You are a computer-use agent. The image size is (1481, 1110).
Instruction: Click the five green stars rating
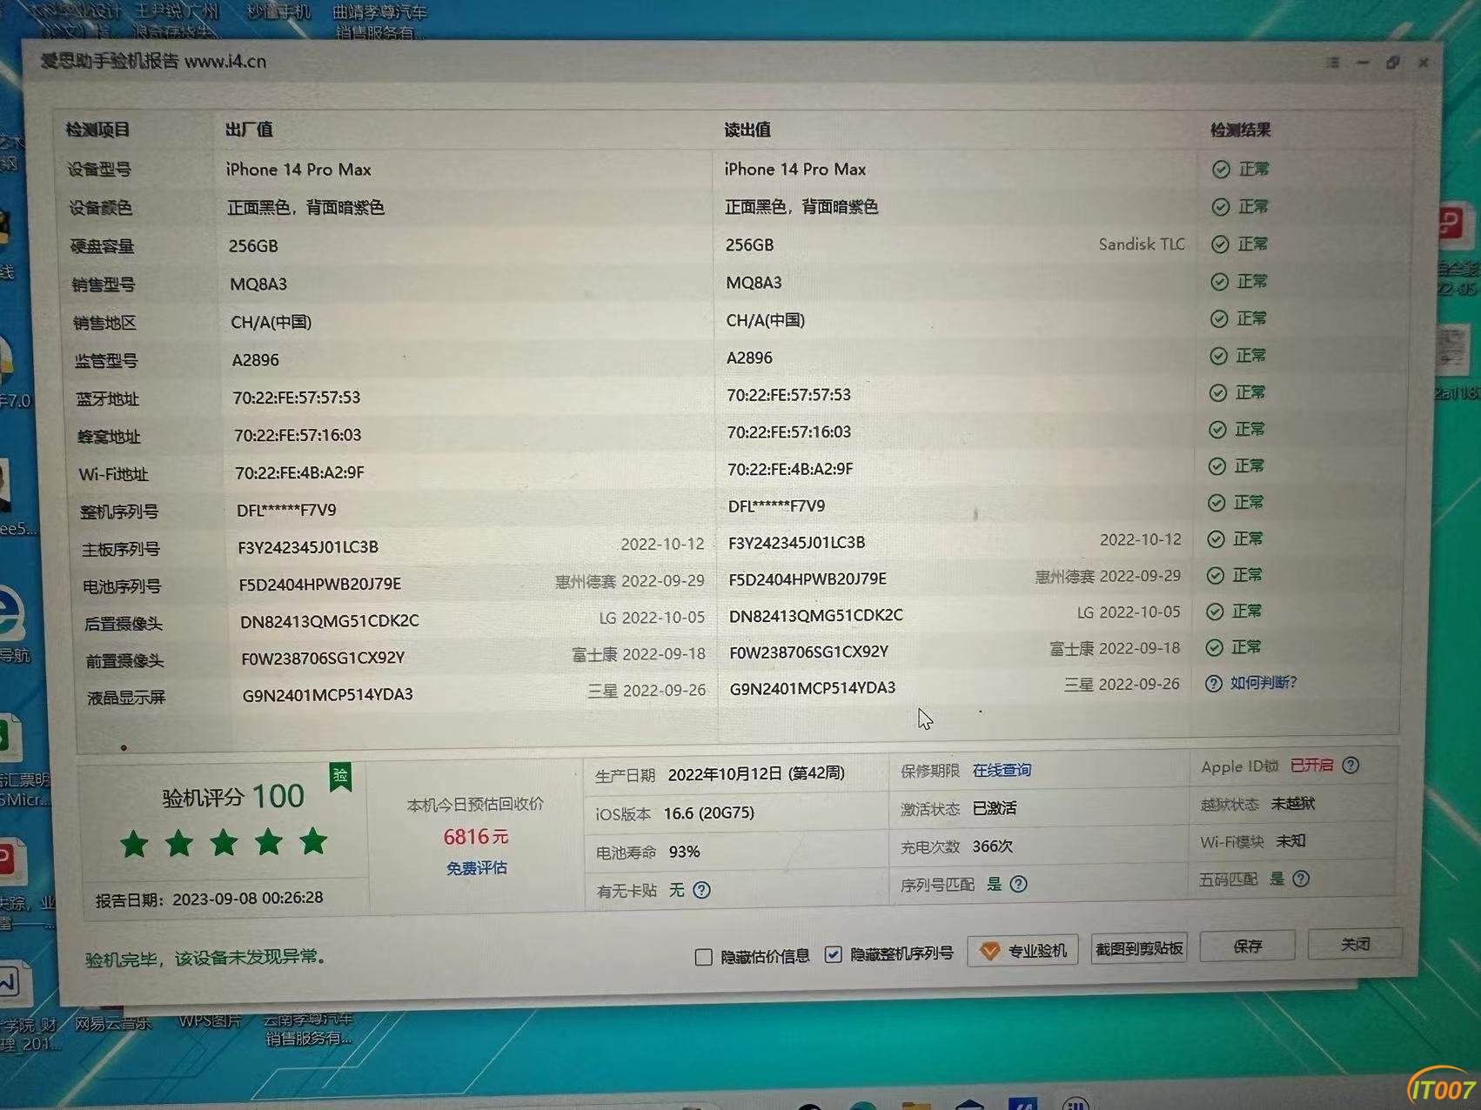pyautogui.click(x=224, y=842)
